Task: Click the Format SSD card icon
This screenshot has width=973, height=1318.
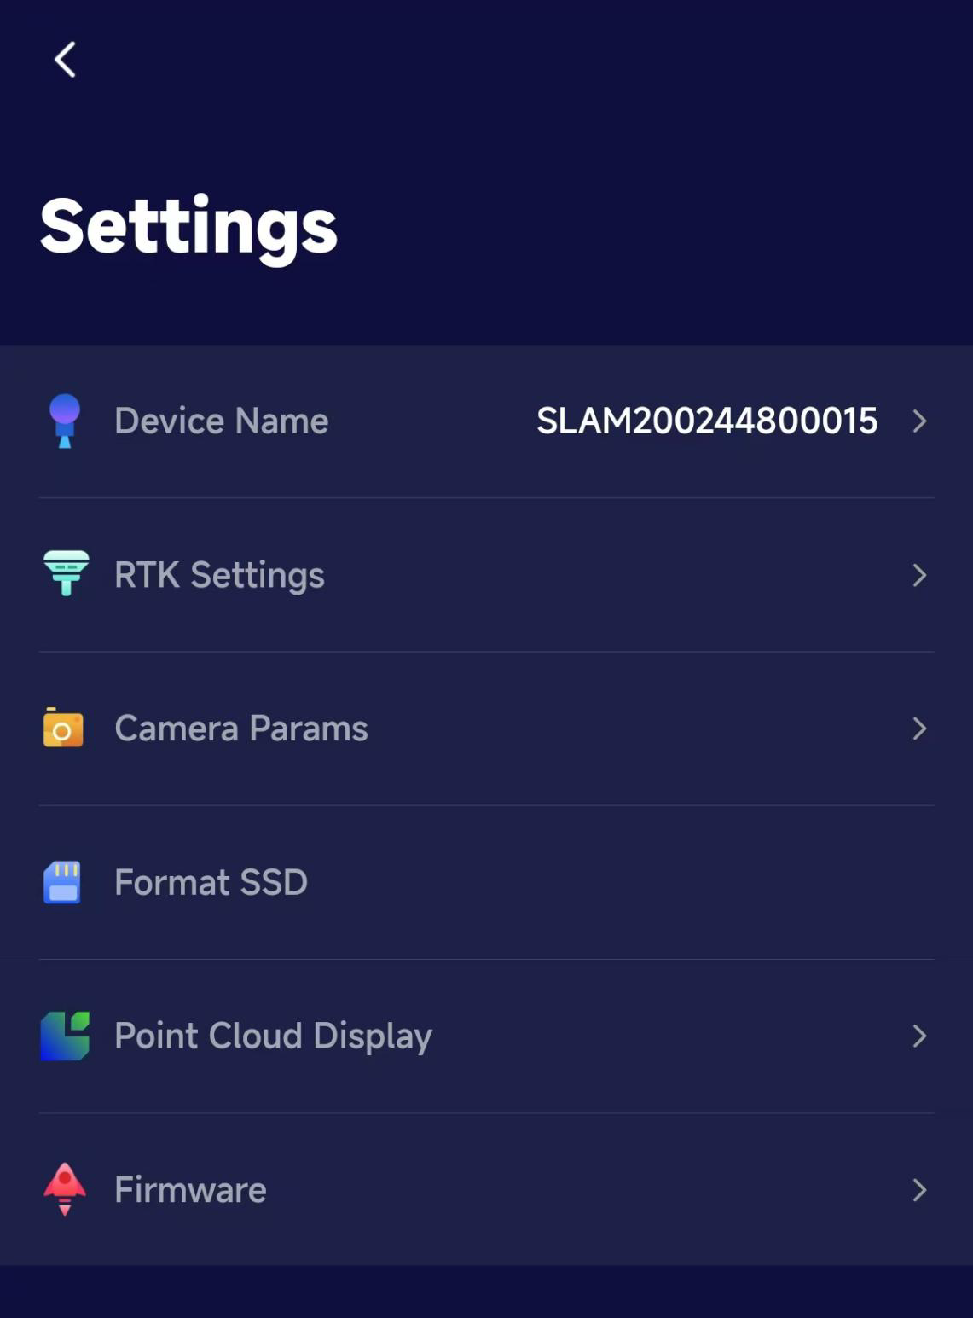Action: (x=62, y=882)
